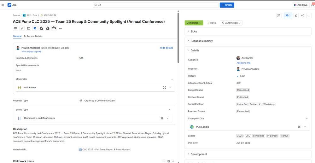Click the Reconciled Budget Status tag
This screenshot has width=315, height=163.
[x=243, y=90]
